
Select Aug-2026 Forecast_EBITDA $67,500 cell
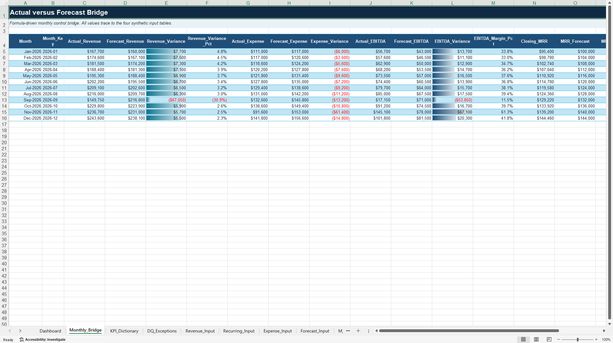[411, 94]
